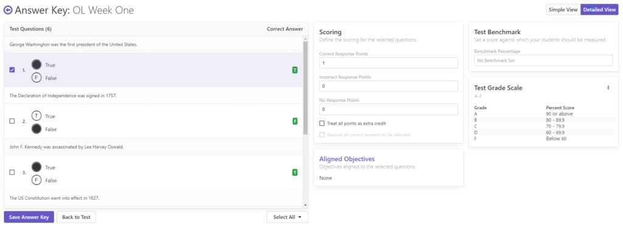Click the Correct Answer column header
623x229 pixels.
(x=285, y=29)
